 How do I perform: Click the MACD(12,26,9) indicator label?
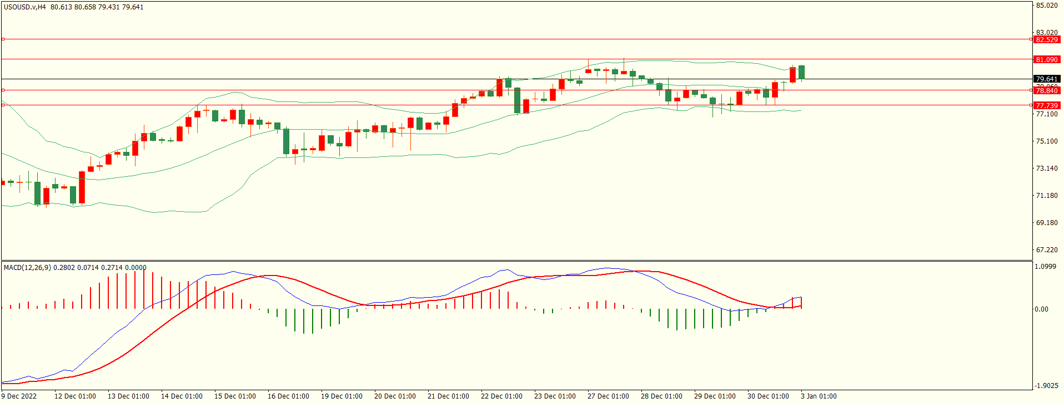(x=27, y=268)
